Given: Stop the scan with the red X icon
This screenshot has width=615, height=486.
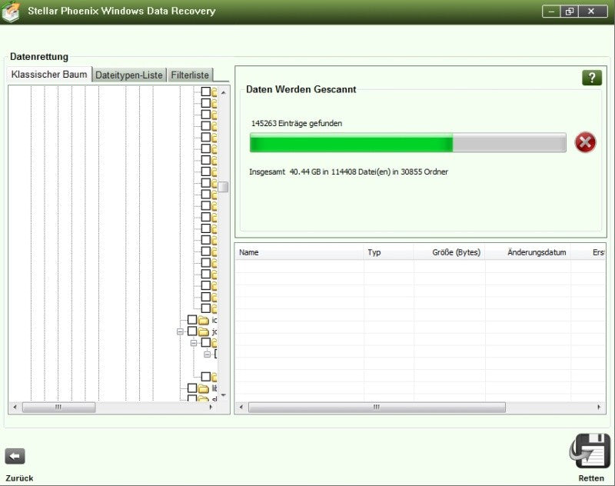Looking at the screenshot, I should 585,142.
